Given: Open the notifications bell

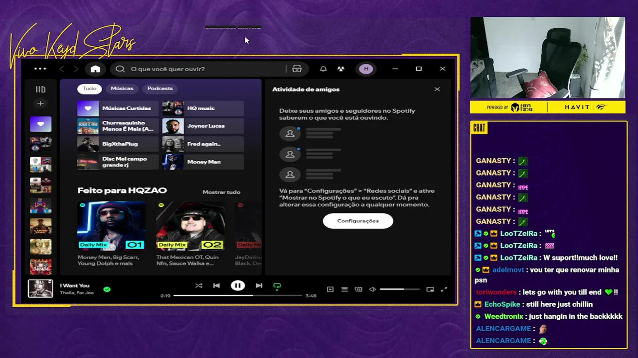Looking at the screenshot, I should click(x=323, y=69).
